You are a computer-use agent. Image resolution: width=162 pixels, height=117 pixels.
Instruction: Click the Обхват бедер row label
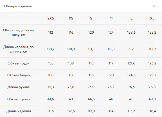[x=19, y=75]
